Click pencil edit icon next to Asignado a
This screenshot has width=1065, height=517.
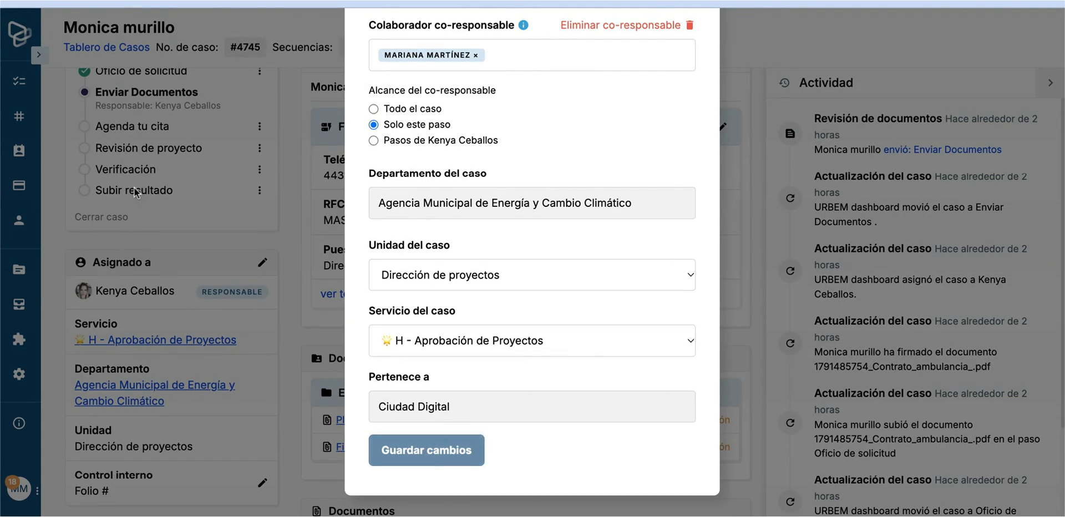262,262
